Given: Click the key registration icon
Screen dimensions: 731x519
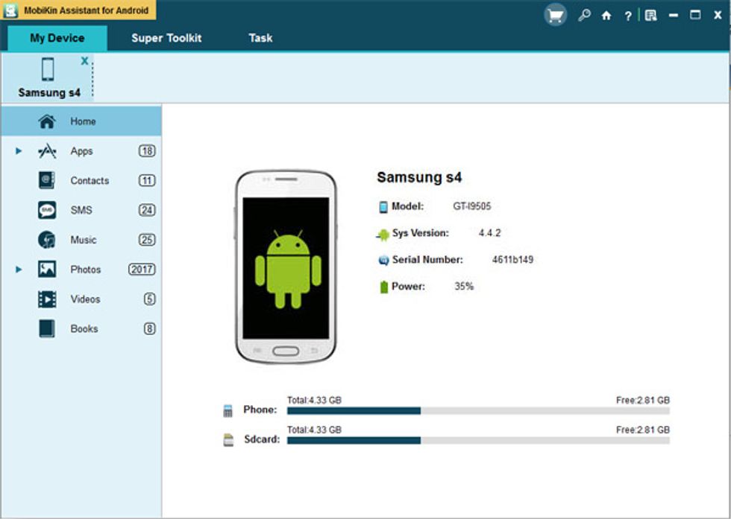Looking at the screenshot, I should 584,15.
